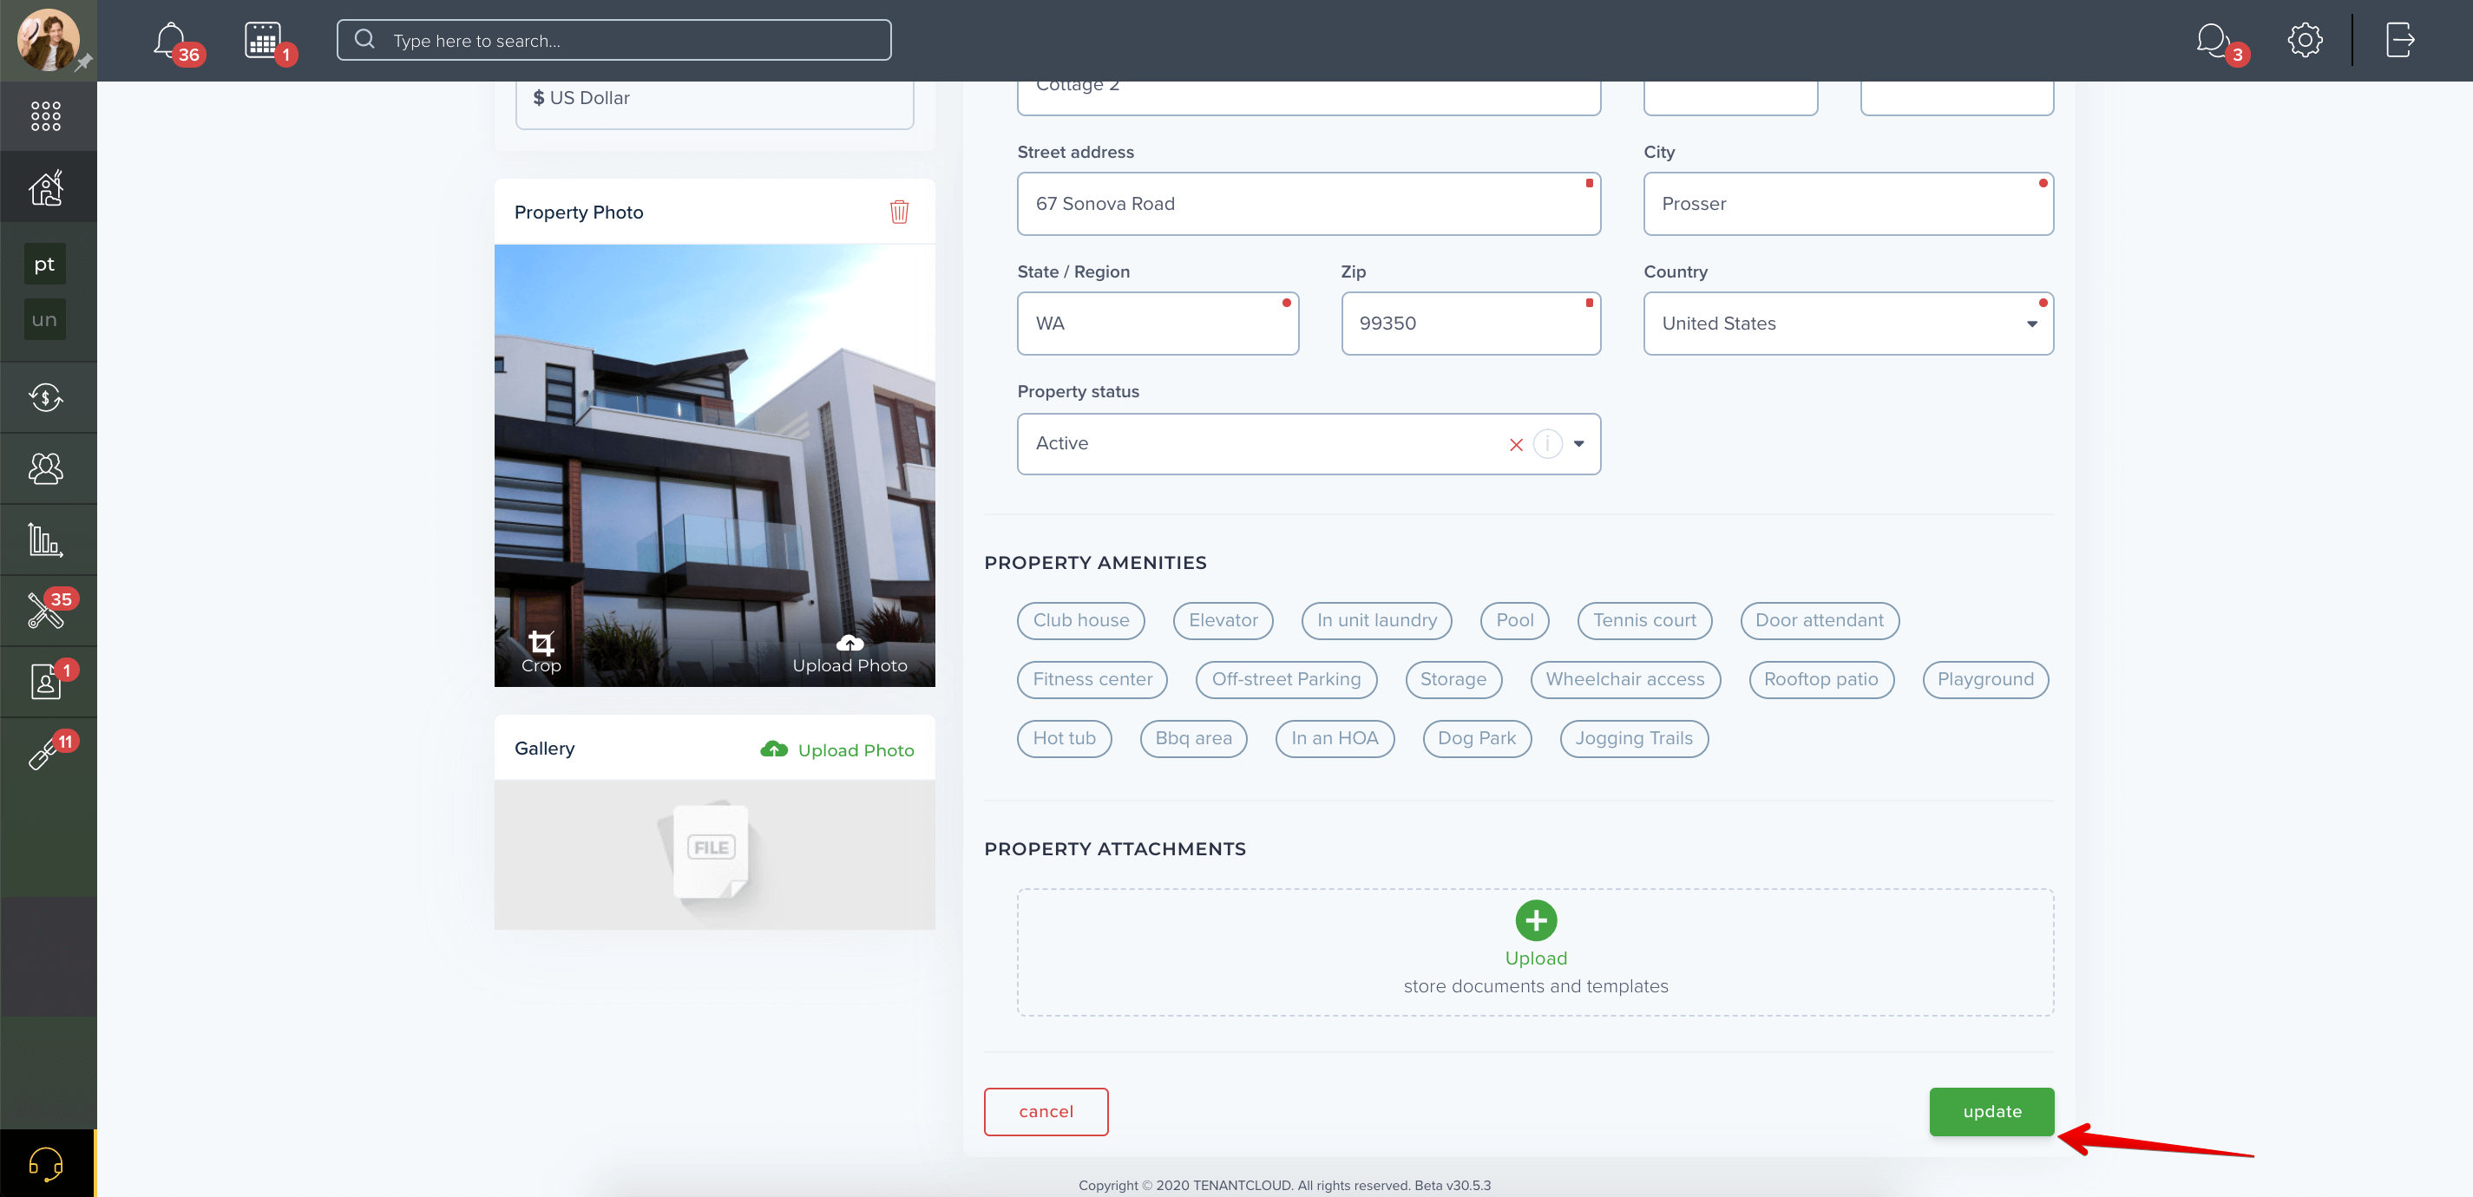Open settings gear icon

tap(2305, 40)
